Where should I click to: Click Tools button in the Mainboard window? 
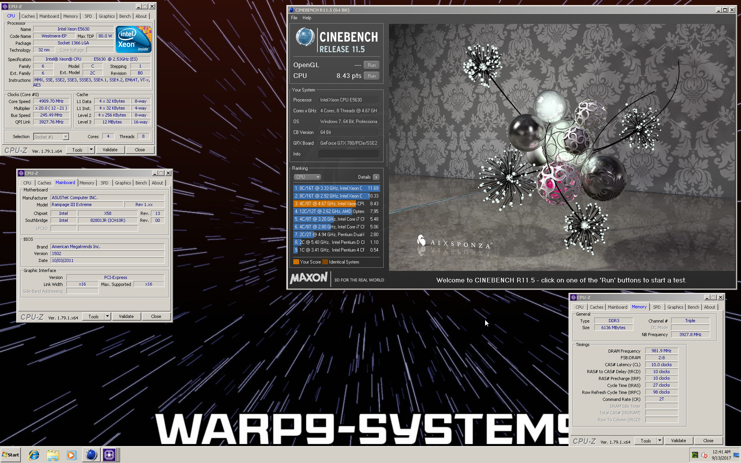point(93,316)
